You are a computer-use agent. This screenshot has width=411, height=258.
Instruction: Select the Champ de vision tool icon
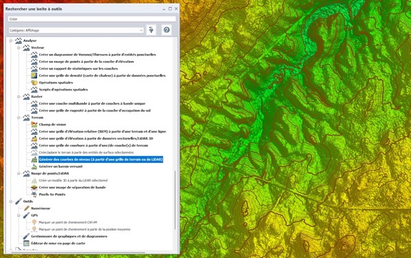34,124
